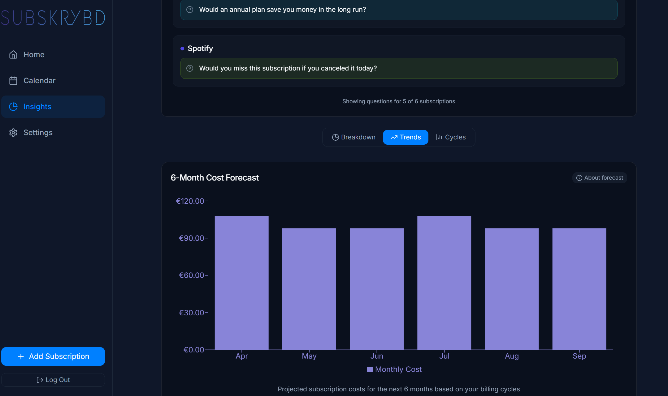Click the Log Out arrow icon
The image size is (668, 396).
tap(40, 380)
